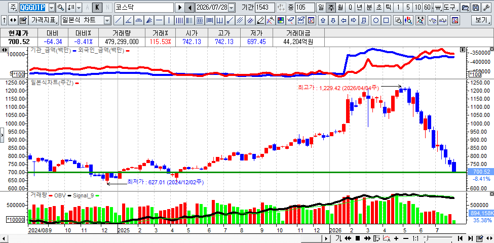Screen dimensions: 494x243
Task: Switch chart period to second (초)
Action: [x=379, y=7]
